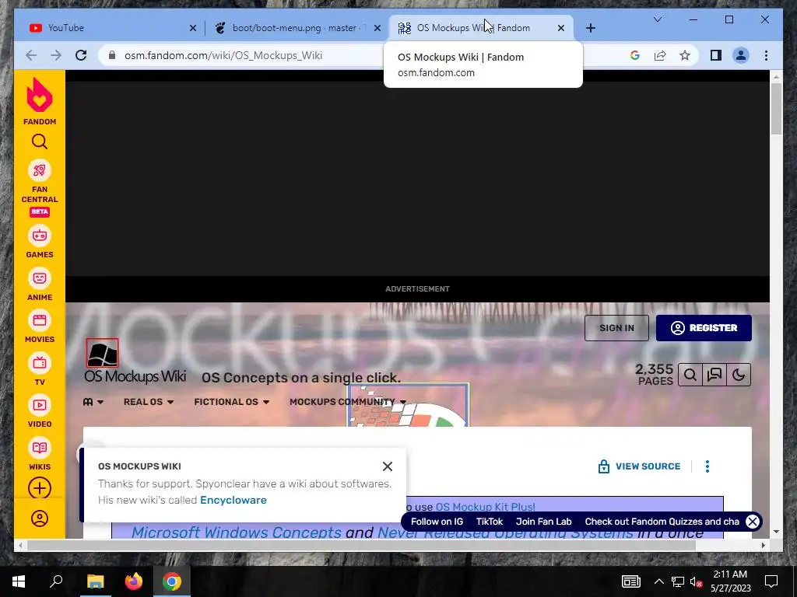
Task: Close the YouTube tab
Action: 193,28
